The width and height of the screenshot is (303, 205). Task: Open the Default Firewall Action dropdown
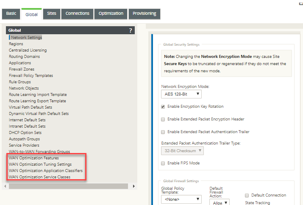point(220,202)
